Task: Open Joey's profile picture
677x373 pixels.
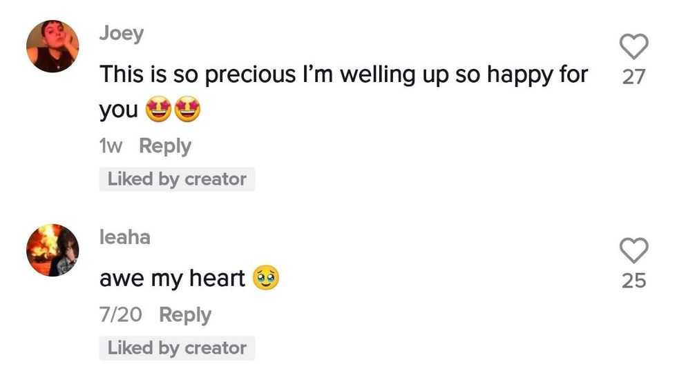Action: pyautogui.click(x=53, y=47)
